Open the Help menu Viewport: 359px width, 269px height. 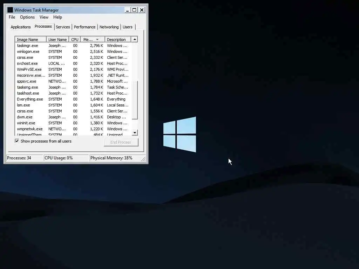[x=57, y=17]
